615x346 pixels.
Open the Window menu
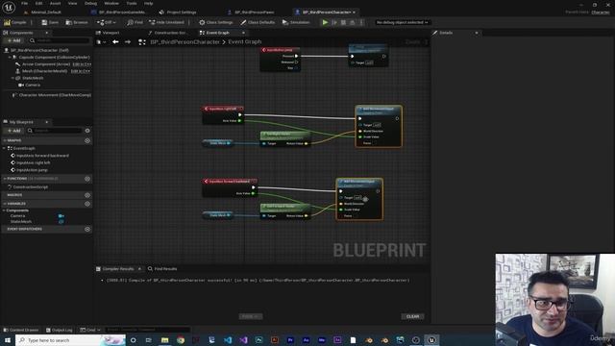pyautogui.click(x=111, y=3)
